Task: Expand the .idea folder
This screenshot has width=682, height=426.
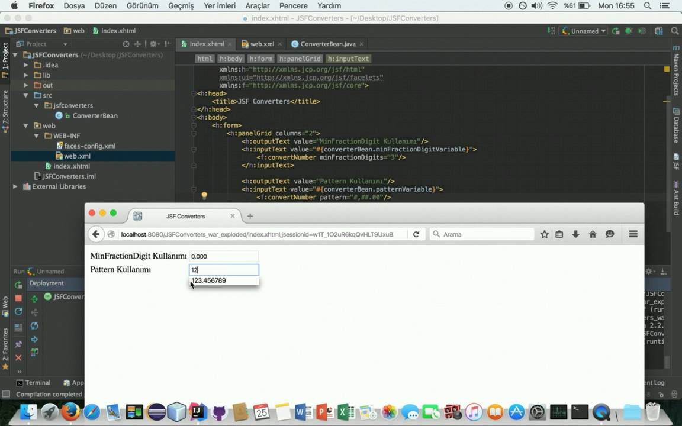Action: [x=25, y=64]
